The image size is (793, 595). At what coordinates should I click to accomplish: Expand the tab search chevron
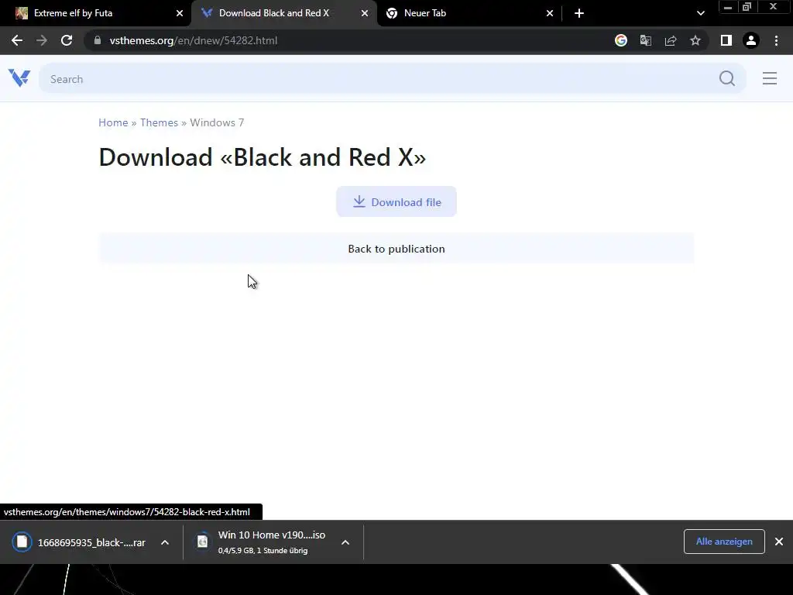point(700,13)
